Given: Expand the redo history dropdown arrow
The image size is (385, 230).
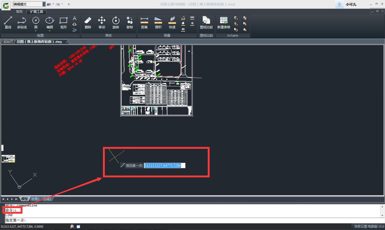Looking at the screenshot, I should tap(62, 4).
